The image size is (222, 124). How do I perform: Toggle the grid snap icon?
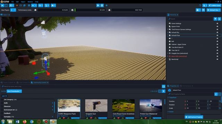[x=29, y=6]
